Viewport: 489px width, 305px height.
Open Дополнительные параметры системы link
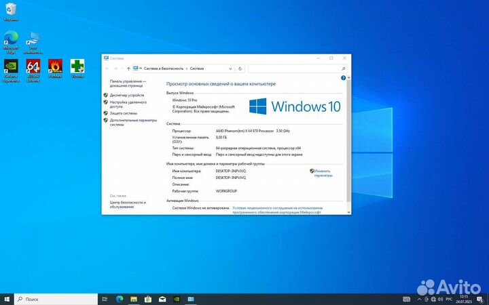(133, 122)
